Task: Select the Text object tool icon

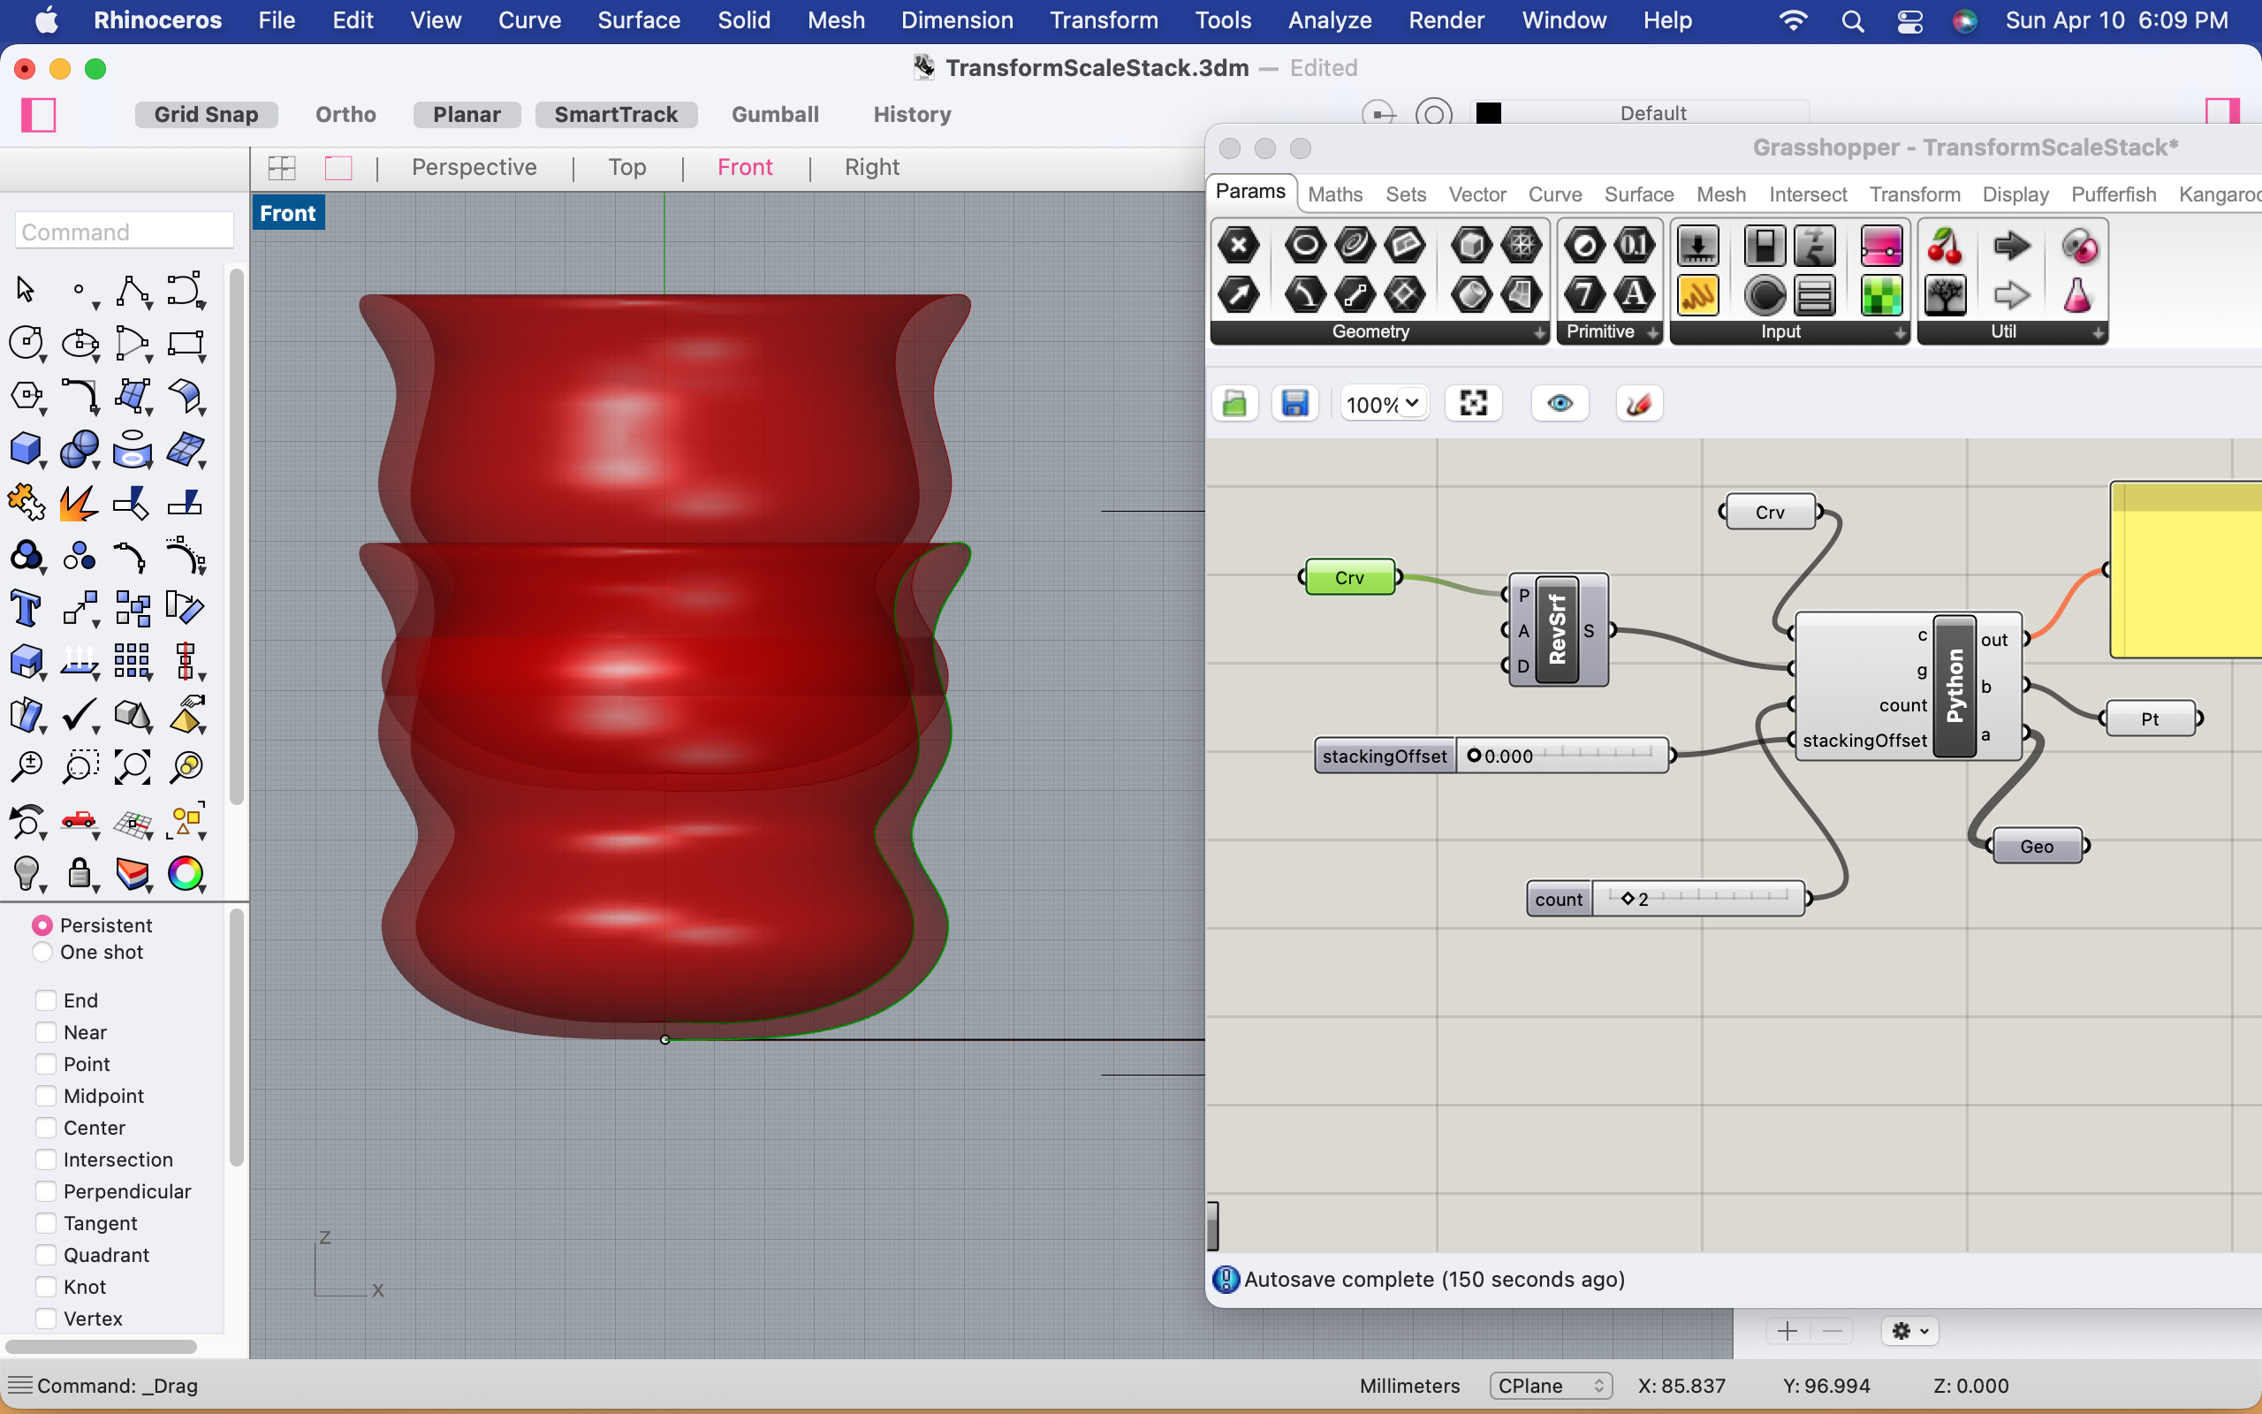Action: click(x=26, y=609)
